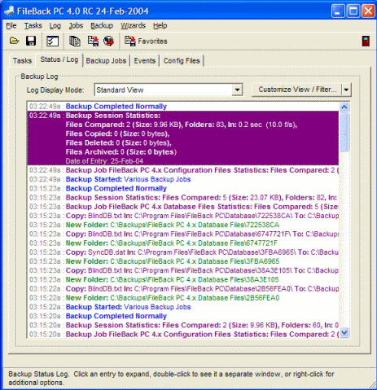Screen dimensions: 377x390
Task: Click the backup job icon left of globe
Action: click(93, 41)
